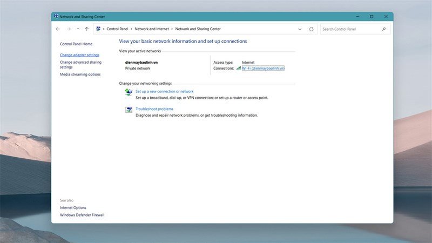Viewport: 432px width, 243px height.
Task: Click the search magnifier icon
Action: (384, 29)
